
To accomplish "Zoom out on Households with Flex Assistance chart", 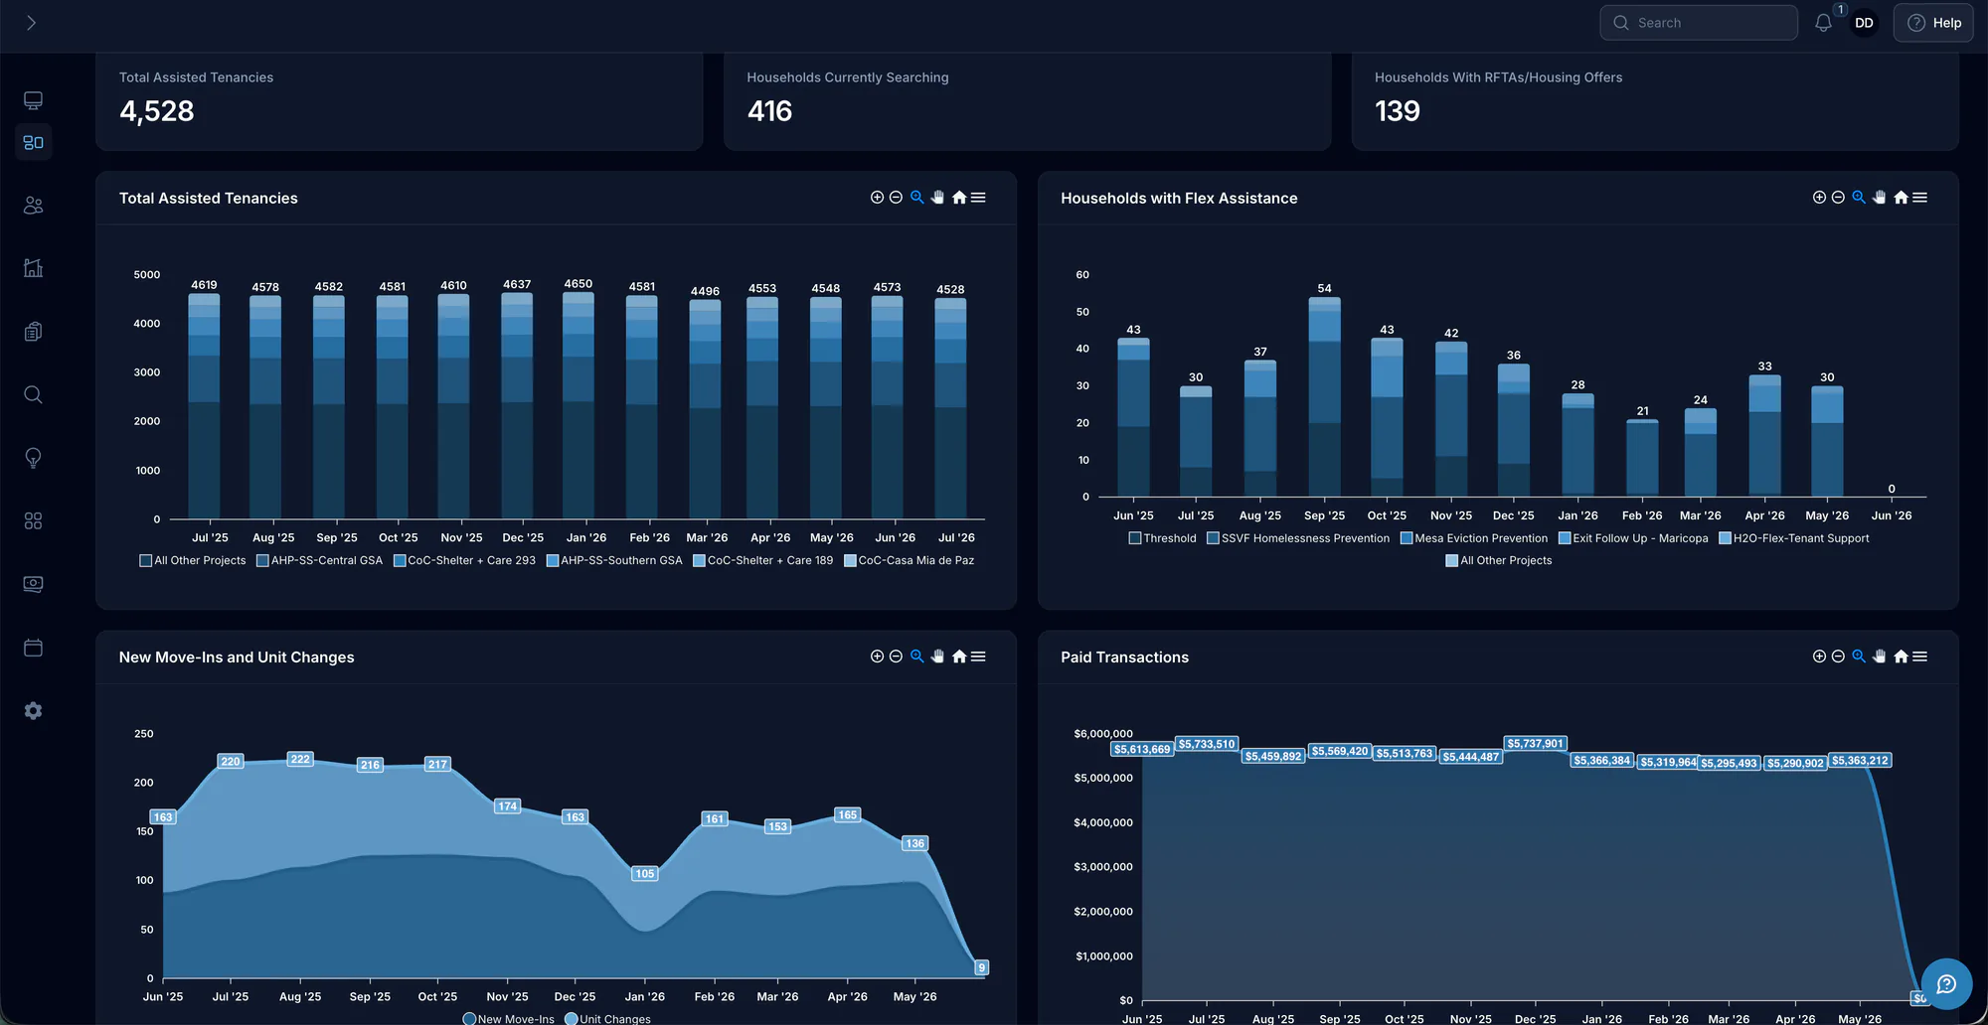I will point(1838,198).
